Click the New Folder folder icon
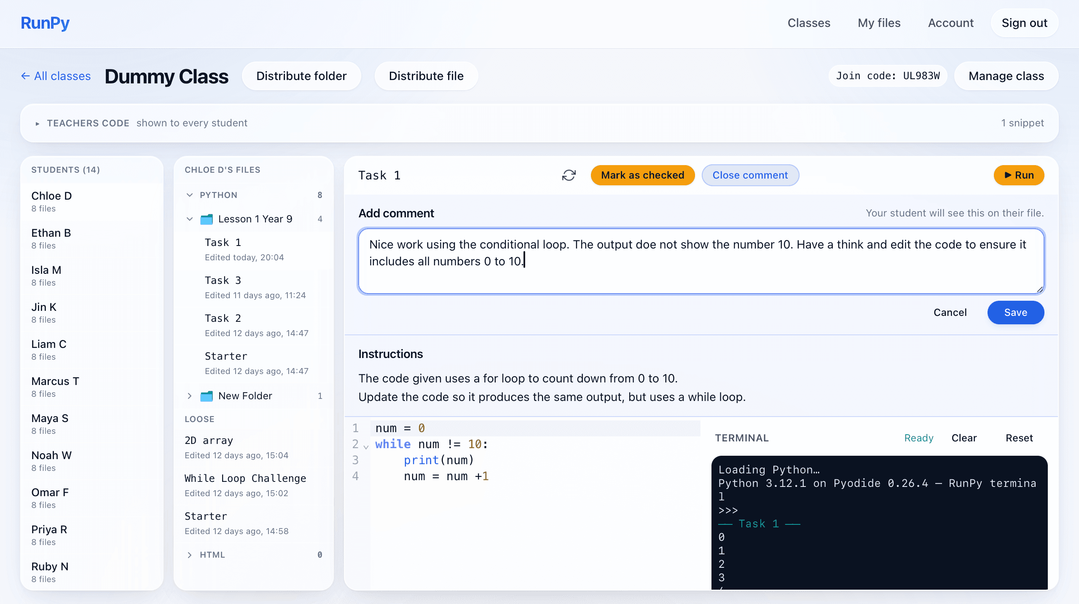 click(207, 396)
